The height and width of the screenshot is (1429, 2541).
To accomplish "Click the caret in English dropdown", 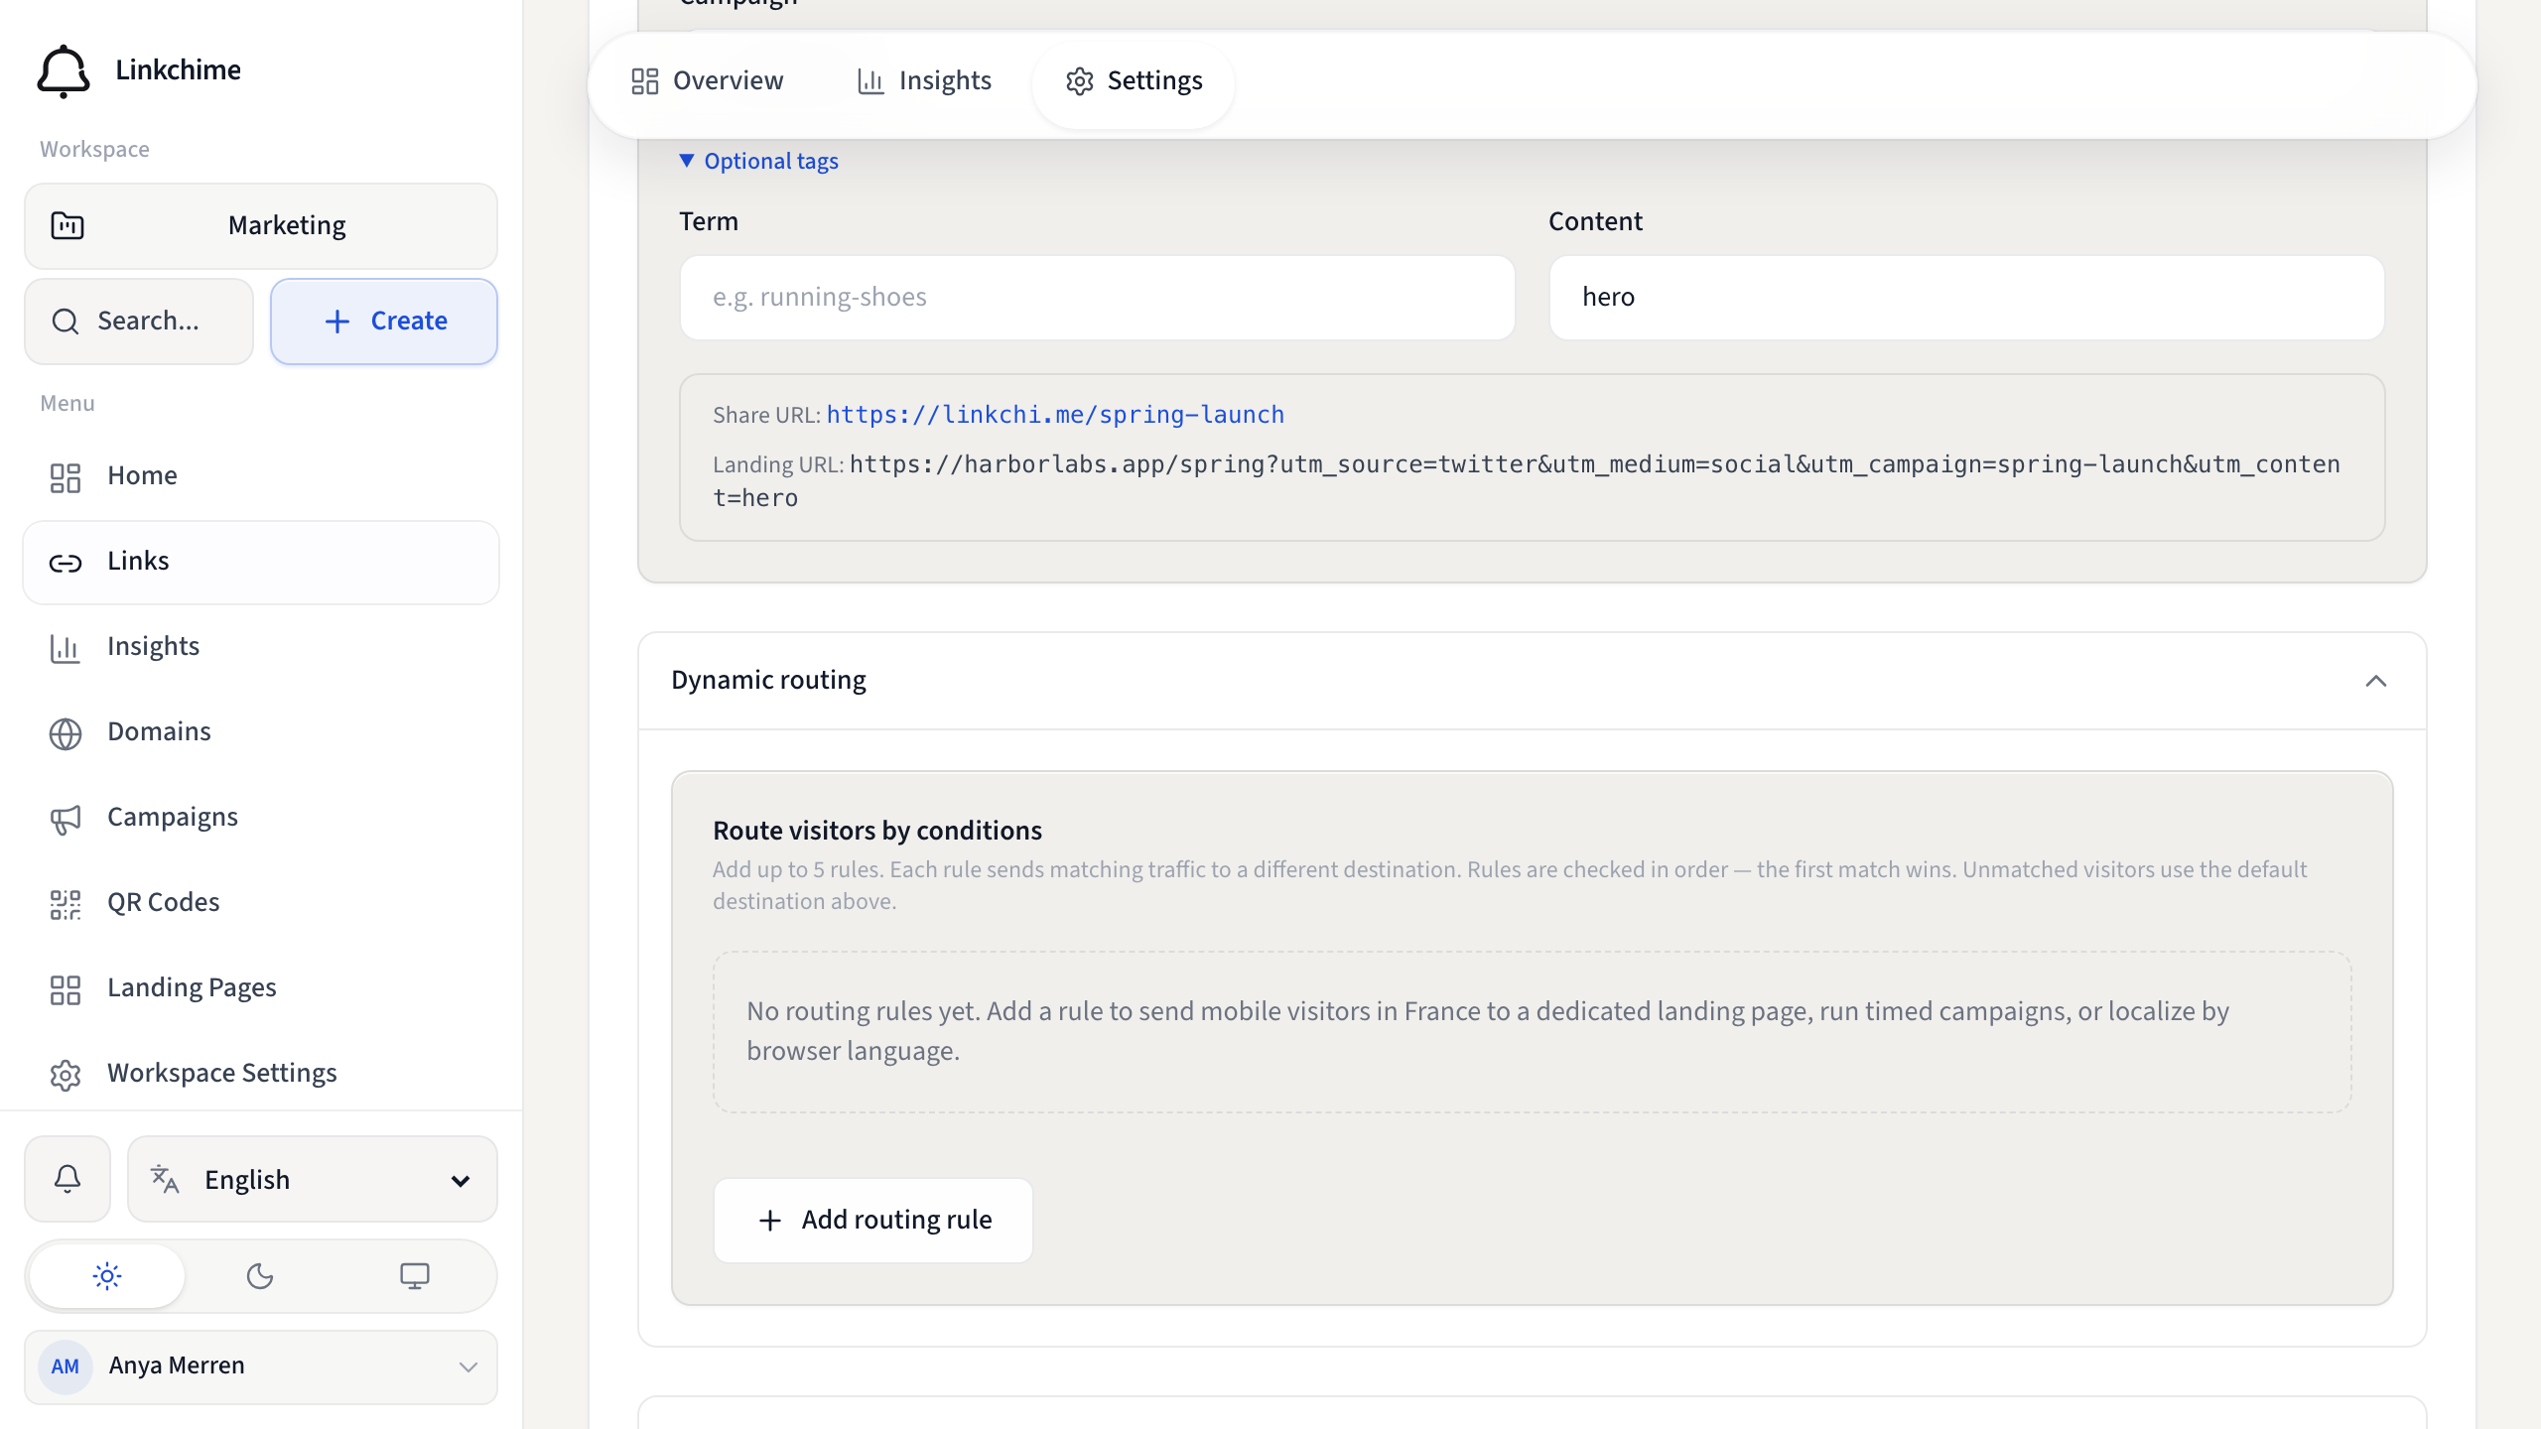I will 461,1181.
